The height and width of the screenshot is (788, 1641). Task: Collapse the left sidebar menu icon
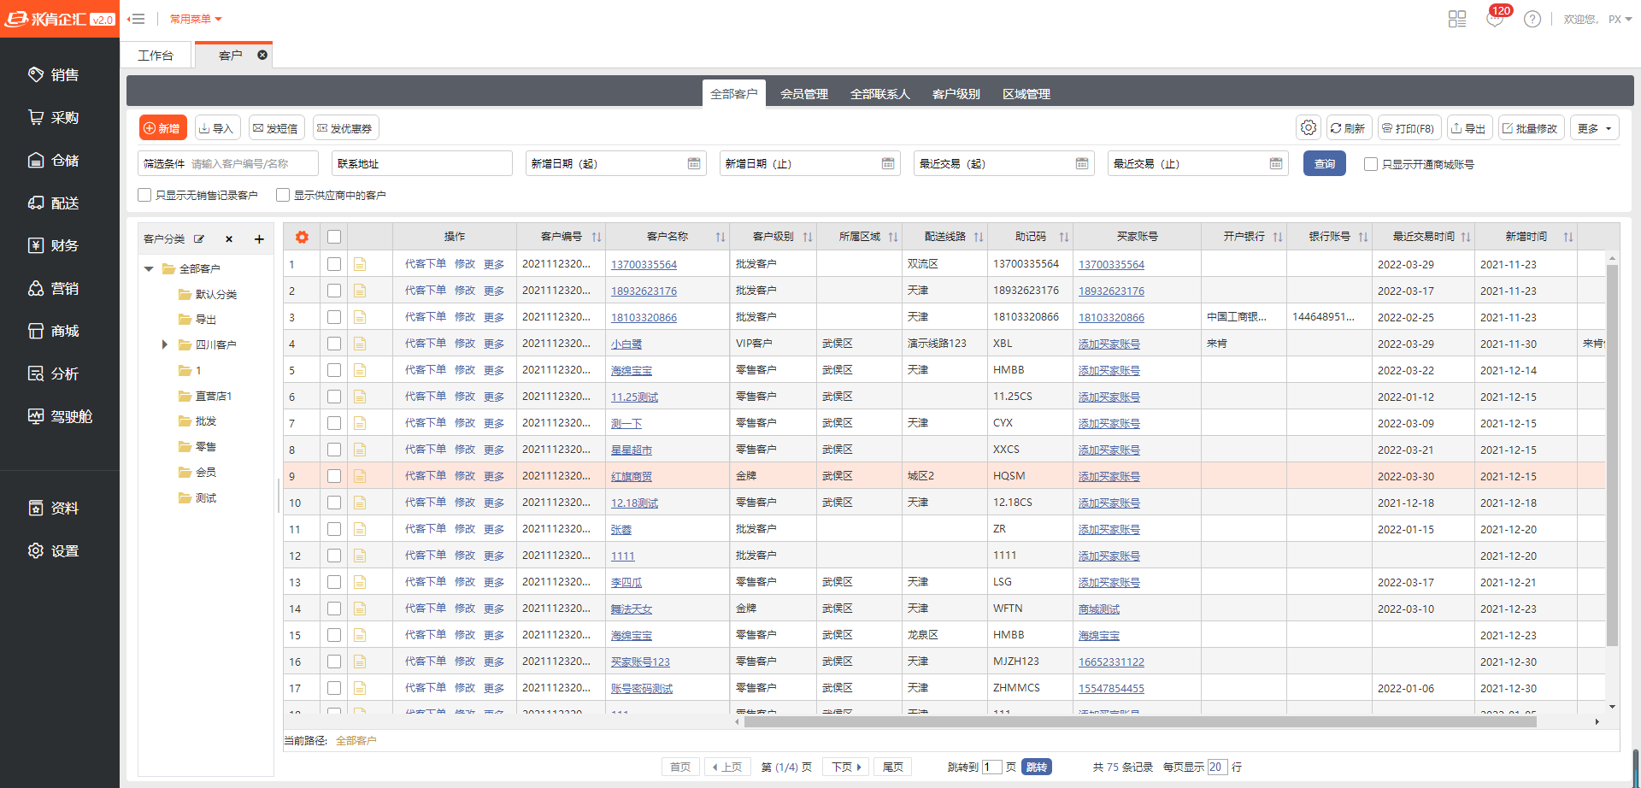(x=136, y=19)
